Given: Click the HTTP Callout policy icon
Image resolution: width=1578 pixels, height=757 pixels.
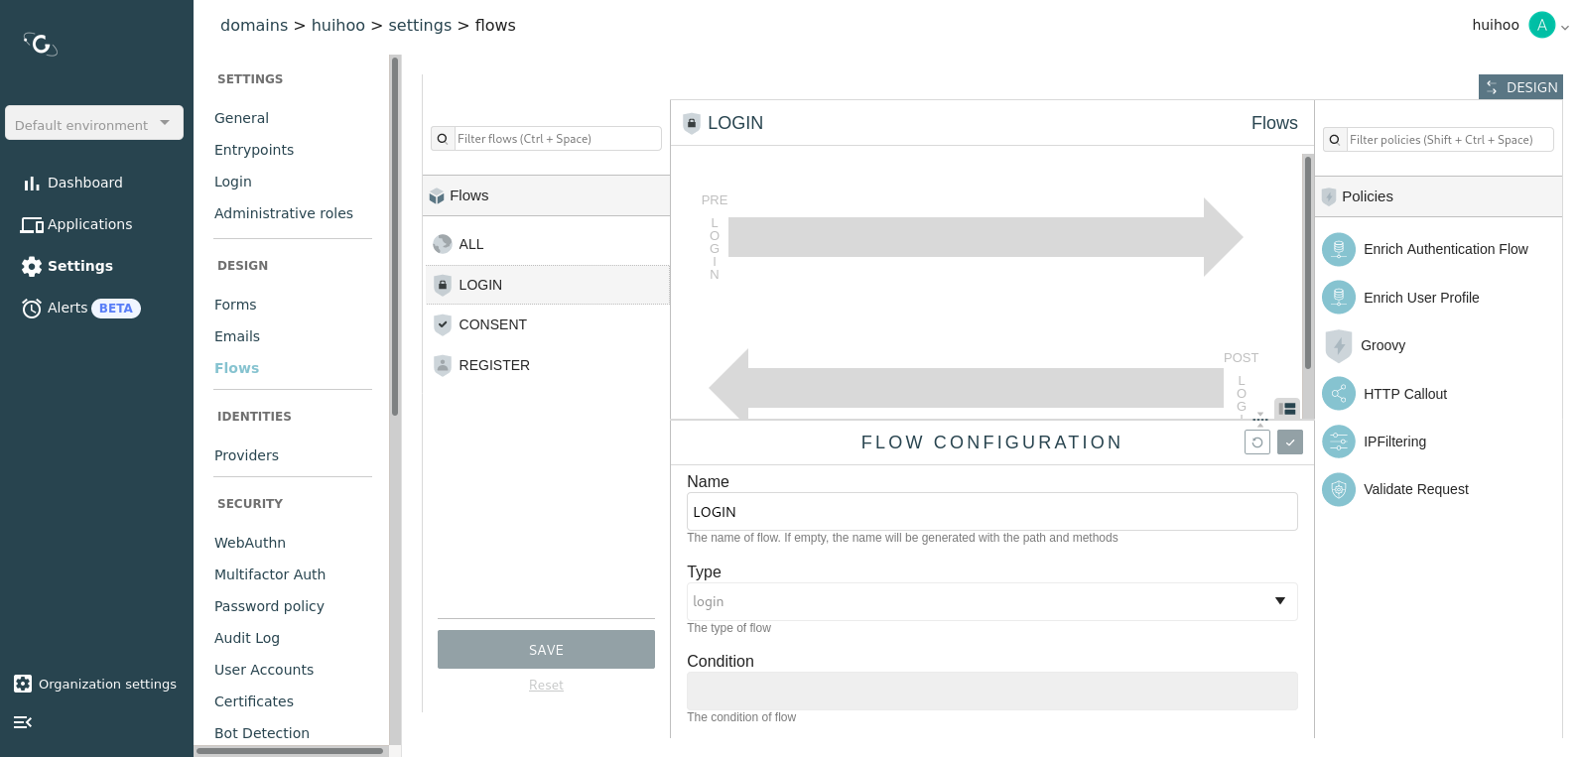Looking at the screenshot, I should [x=1338, y=394].
